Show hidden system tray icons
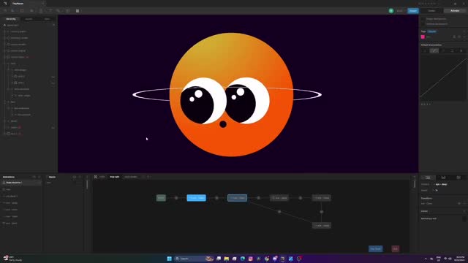468x263 pixels. tap(426, 259)
